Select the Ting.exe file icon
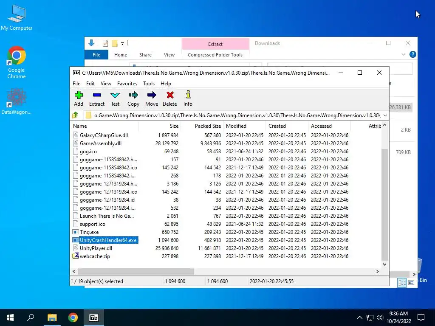The height and width of the screenshot is (326, 435). (76, 232)
